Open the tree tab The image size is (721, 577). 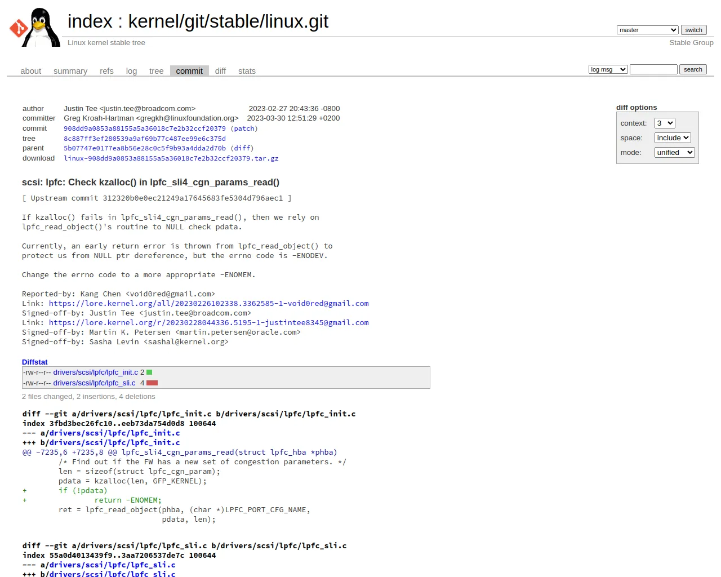156,71
